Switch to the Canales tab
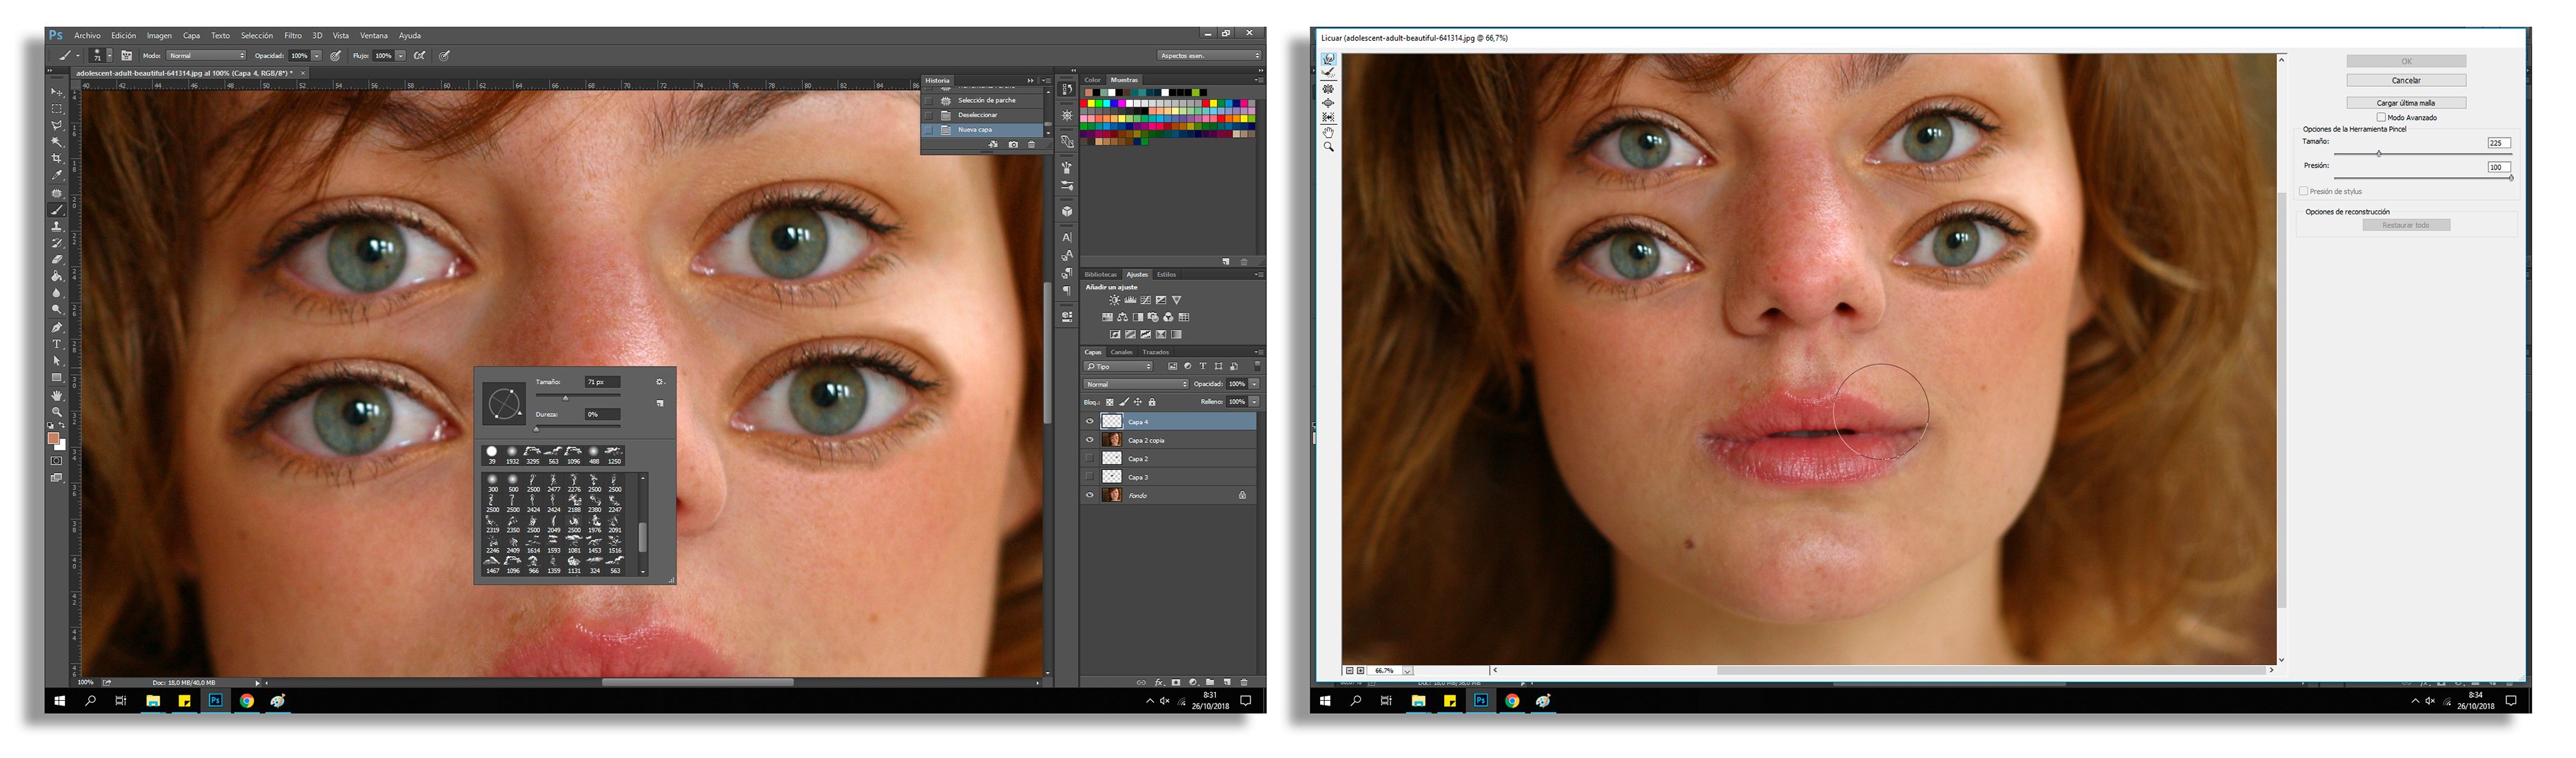The image size is (2576, 758). click(x=1122, y=353)
